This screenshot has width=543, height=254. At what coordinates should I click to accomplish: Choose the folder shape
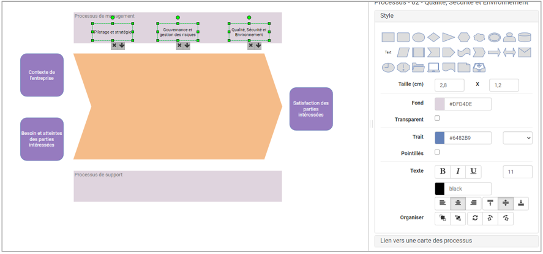click(x=418, y=68)
